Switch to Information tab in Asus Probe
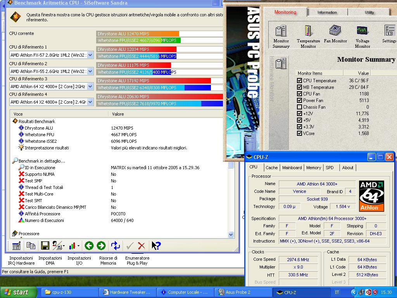Viewport: 397px width, 298px height. (327, 12)
